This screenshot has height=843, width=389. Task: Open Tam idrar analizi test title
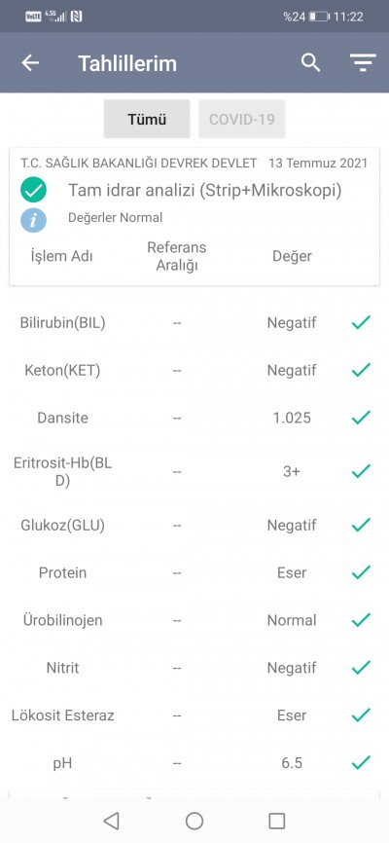pos(204,191)
